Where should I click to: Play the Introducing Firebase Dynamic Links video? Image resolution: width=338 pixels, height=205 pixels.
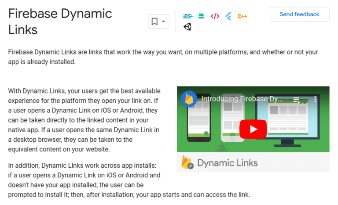click(253, 129)
